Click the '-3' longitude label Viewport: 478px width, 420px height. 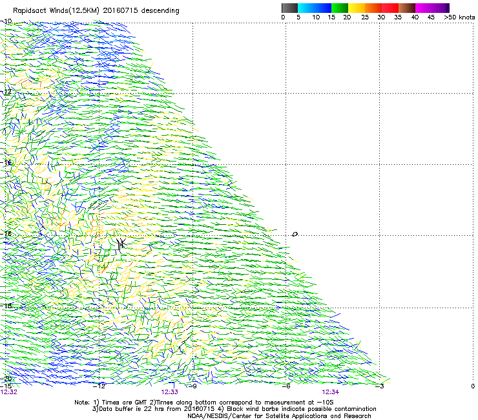[x=380, y=386]
